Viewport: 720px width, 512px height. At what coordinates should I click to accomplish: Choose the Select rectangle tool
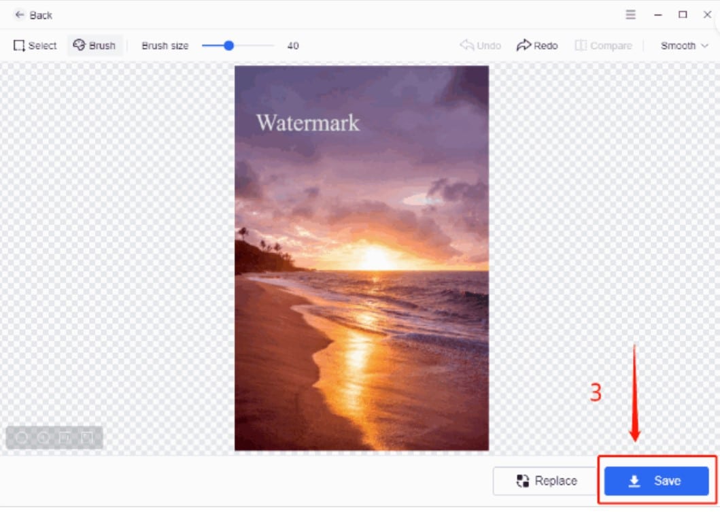[35, 46]
